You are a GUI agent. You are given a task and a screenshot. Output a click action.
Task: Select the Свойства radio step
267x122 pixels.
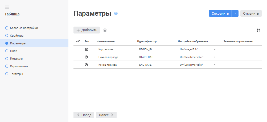click(x=7, y=36)
